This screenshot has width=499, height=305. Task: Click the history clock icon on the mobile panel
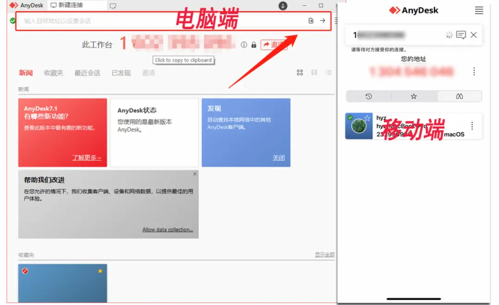[x=367, y=96]
